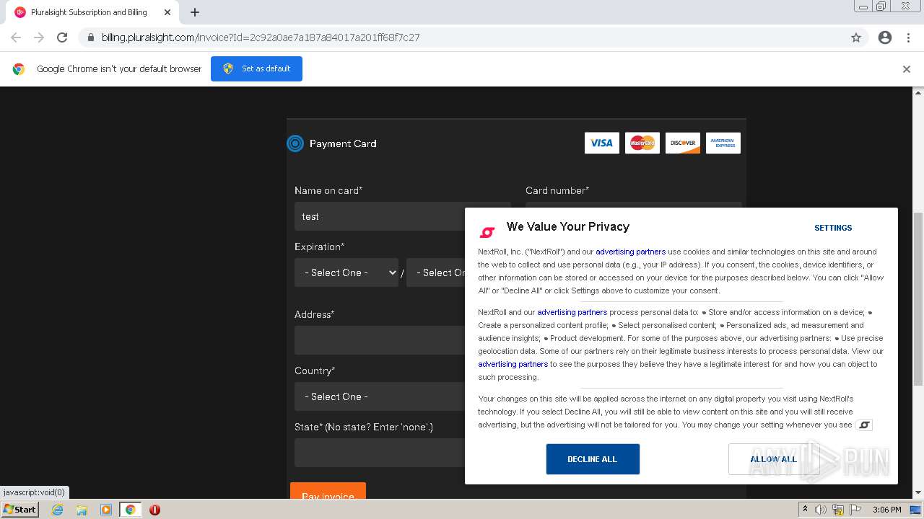Screen dimensions: 924x519
Task: Open advertising partners link in first paragraph
Action: tap(630, 252)
